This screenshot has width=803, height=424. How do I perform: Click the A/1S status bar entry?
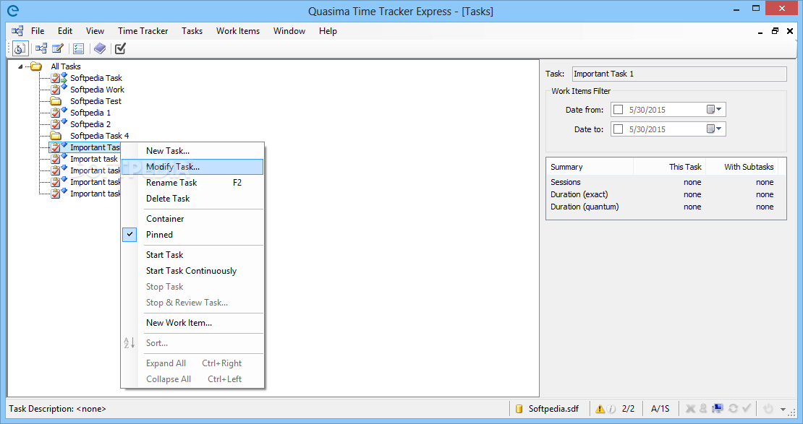tap(660, 409)
